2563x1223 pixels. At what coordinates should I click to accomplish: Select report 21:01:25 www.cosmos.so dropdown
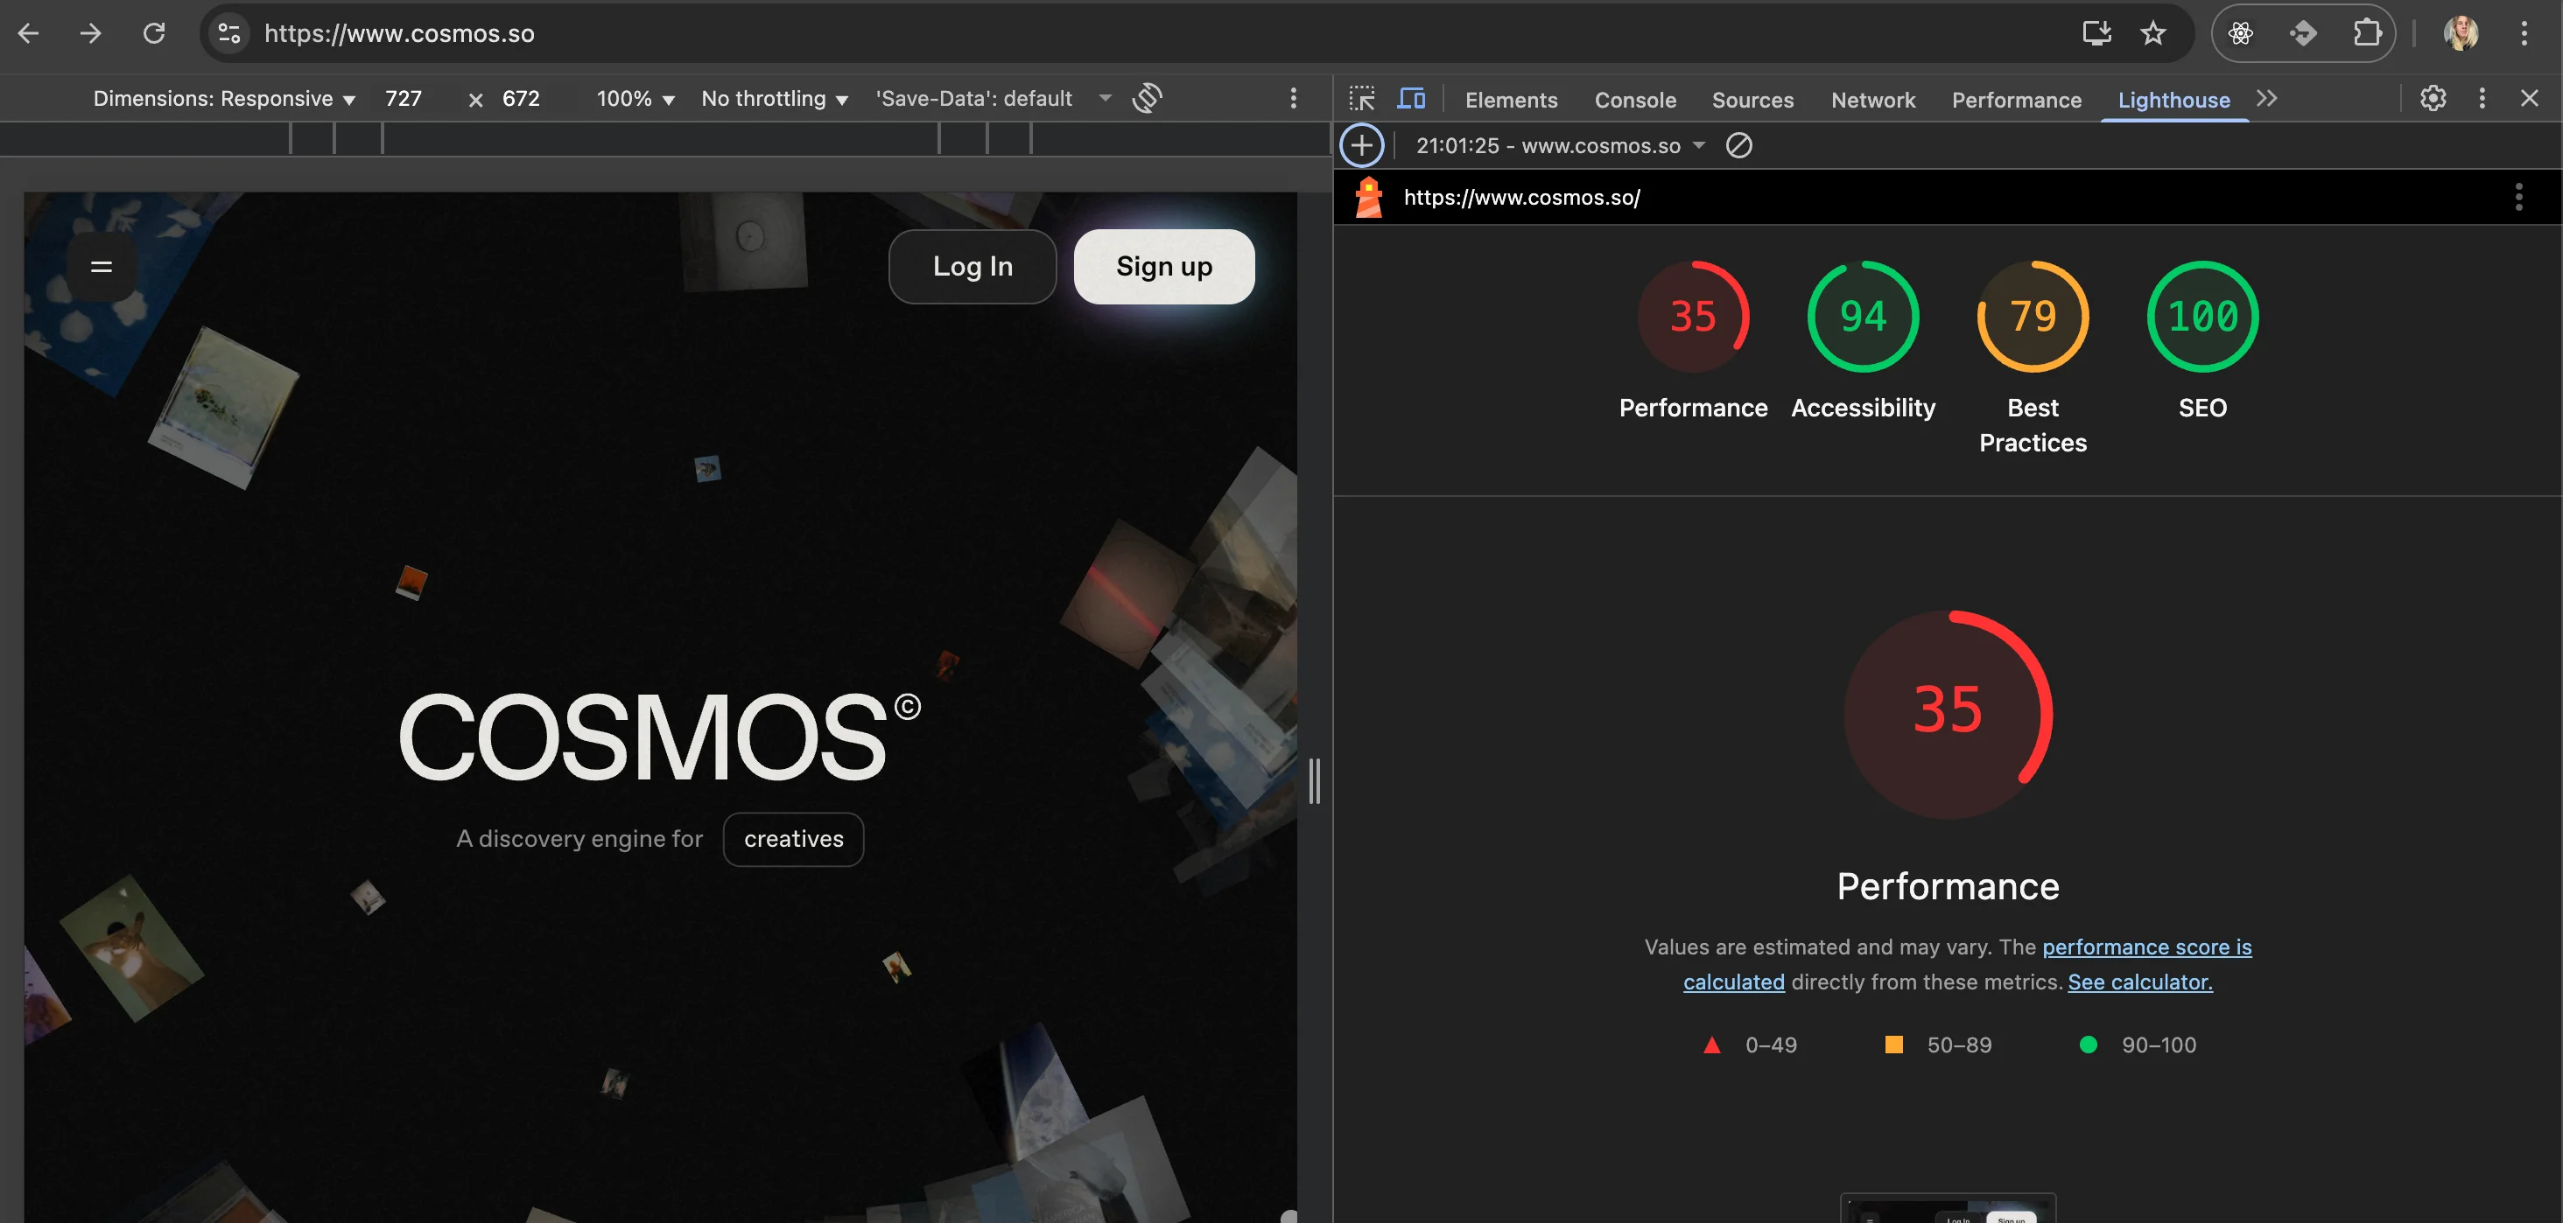click(1560, 146)
